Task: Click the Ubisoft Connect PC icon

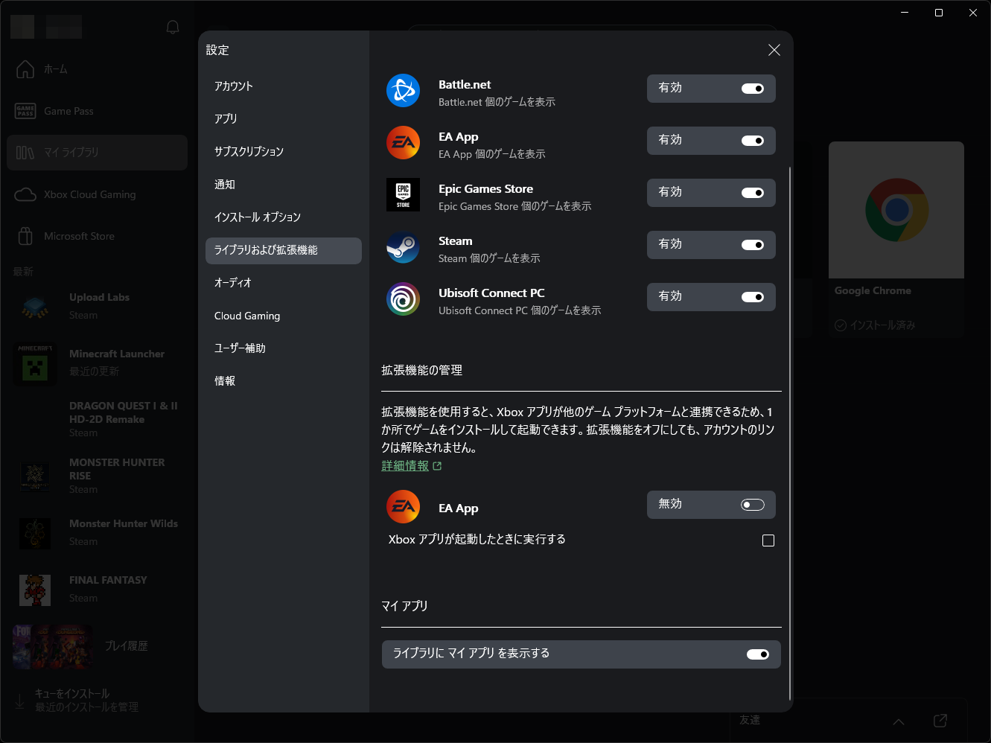Action: click(403, 299)
